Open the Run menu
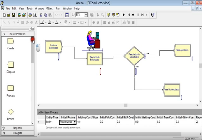Screen dimensions: 202x140 tap(58, 8)
